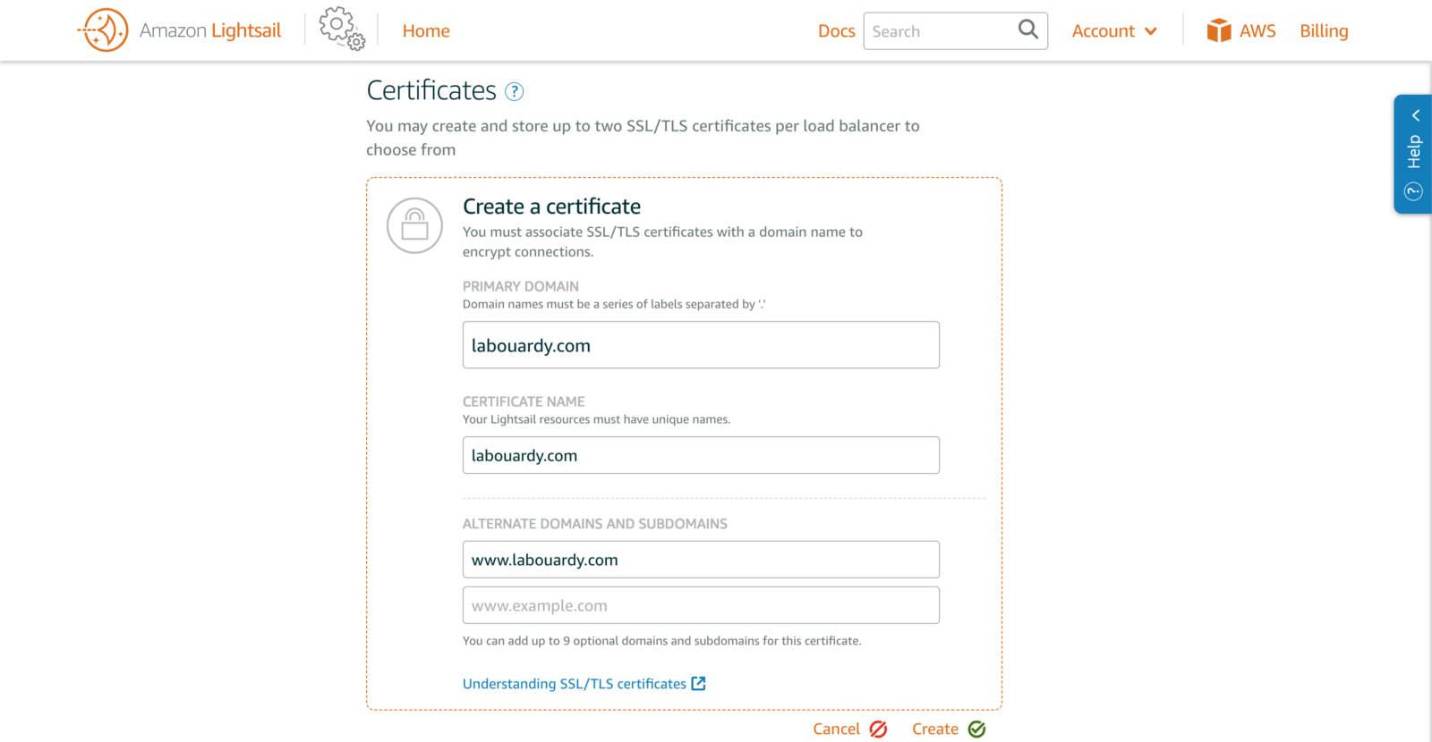Click the AWS cube icon
The width and height of the screenshot is (1432, 742).
(1219, 31)
